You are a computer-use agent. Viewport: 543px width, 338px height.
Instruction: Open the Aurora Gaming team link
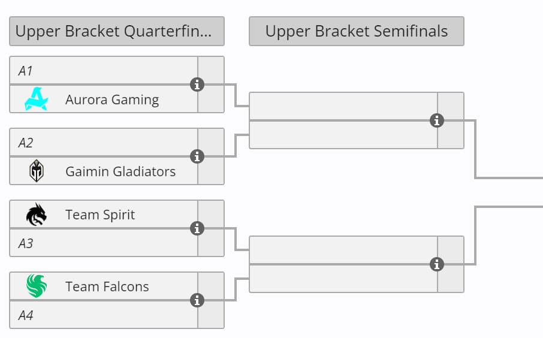click(x=112, y=99)
